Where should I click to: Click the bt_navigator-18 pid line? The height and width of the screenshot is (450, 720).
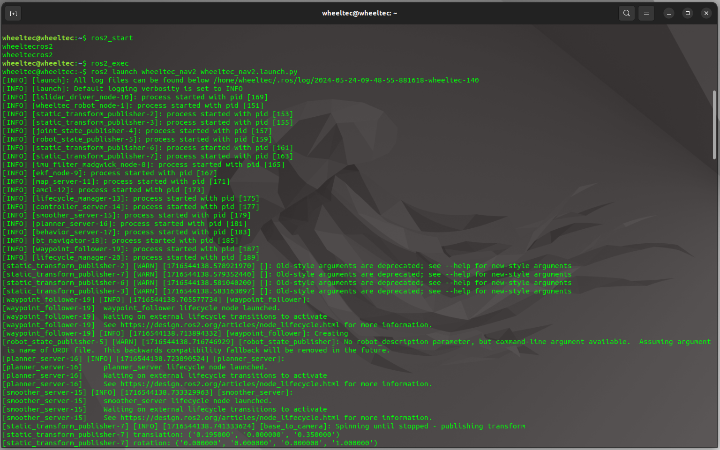click(120, 240)
